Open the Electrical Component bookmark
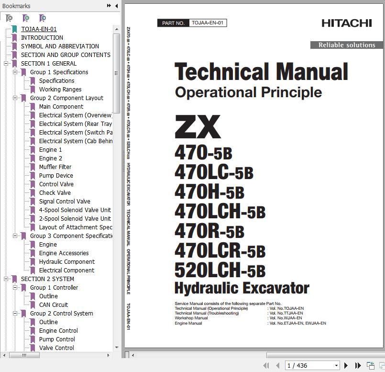 (66, 270)
